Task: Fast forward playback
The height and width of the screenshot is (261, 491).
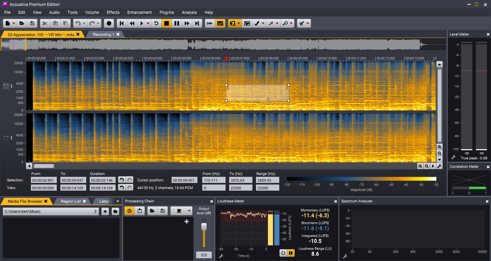Action: (187, 23)
